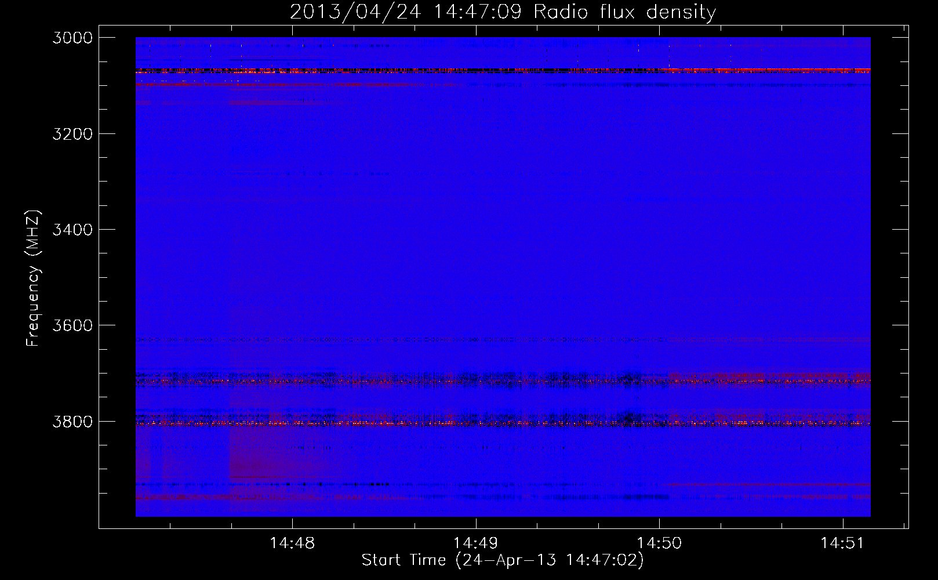This screenshot has width=938, height=580.
Task: Click the "Frequency (MHZ)" axis title
Action: pos(33,278)
